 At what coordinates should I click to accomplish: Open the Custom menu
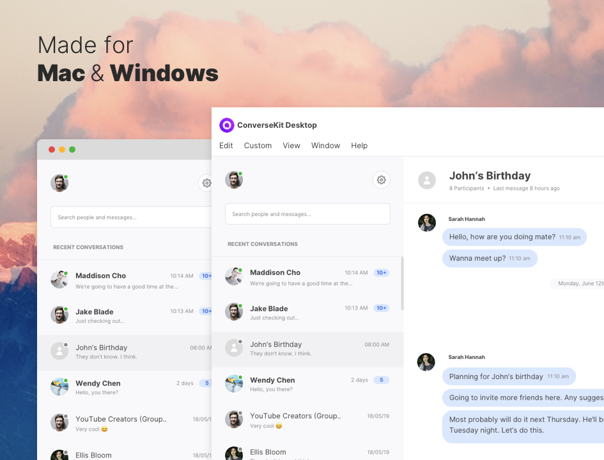point(258,146)
